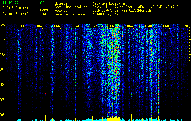This screenshot has width=191, height=121.
Task: Click the Receiving Location label
Action: pyautogui.click(x=71, y=7)
